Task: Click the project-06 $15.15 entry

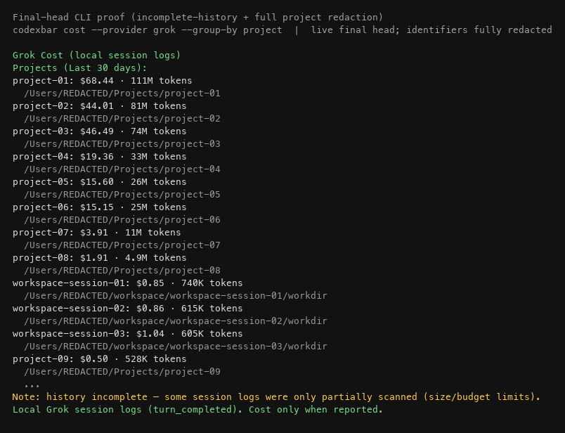Action: pyautogui.click(x=100, y=207)
